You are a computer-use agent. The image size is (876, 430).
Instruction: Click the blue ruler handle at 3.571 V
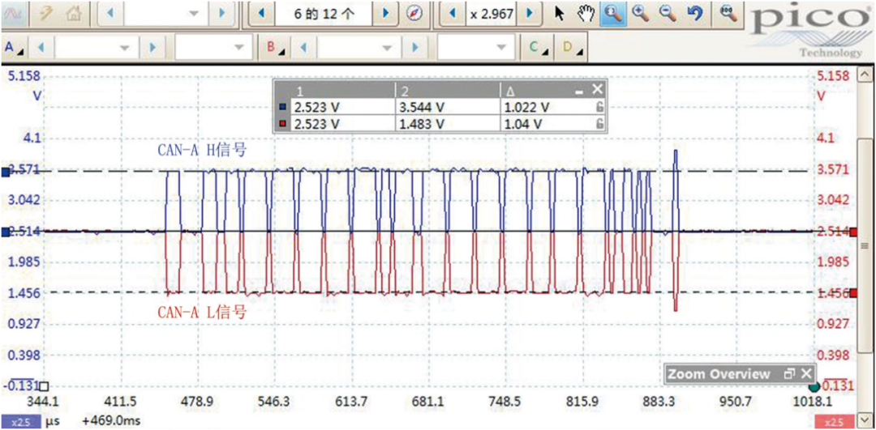[x=6, y=171]
